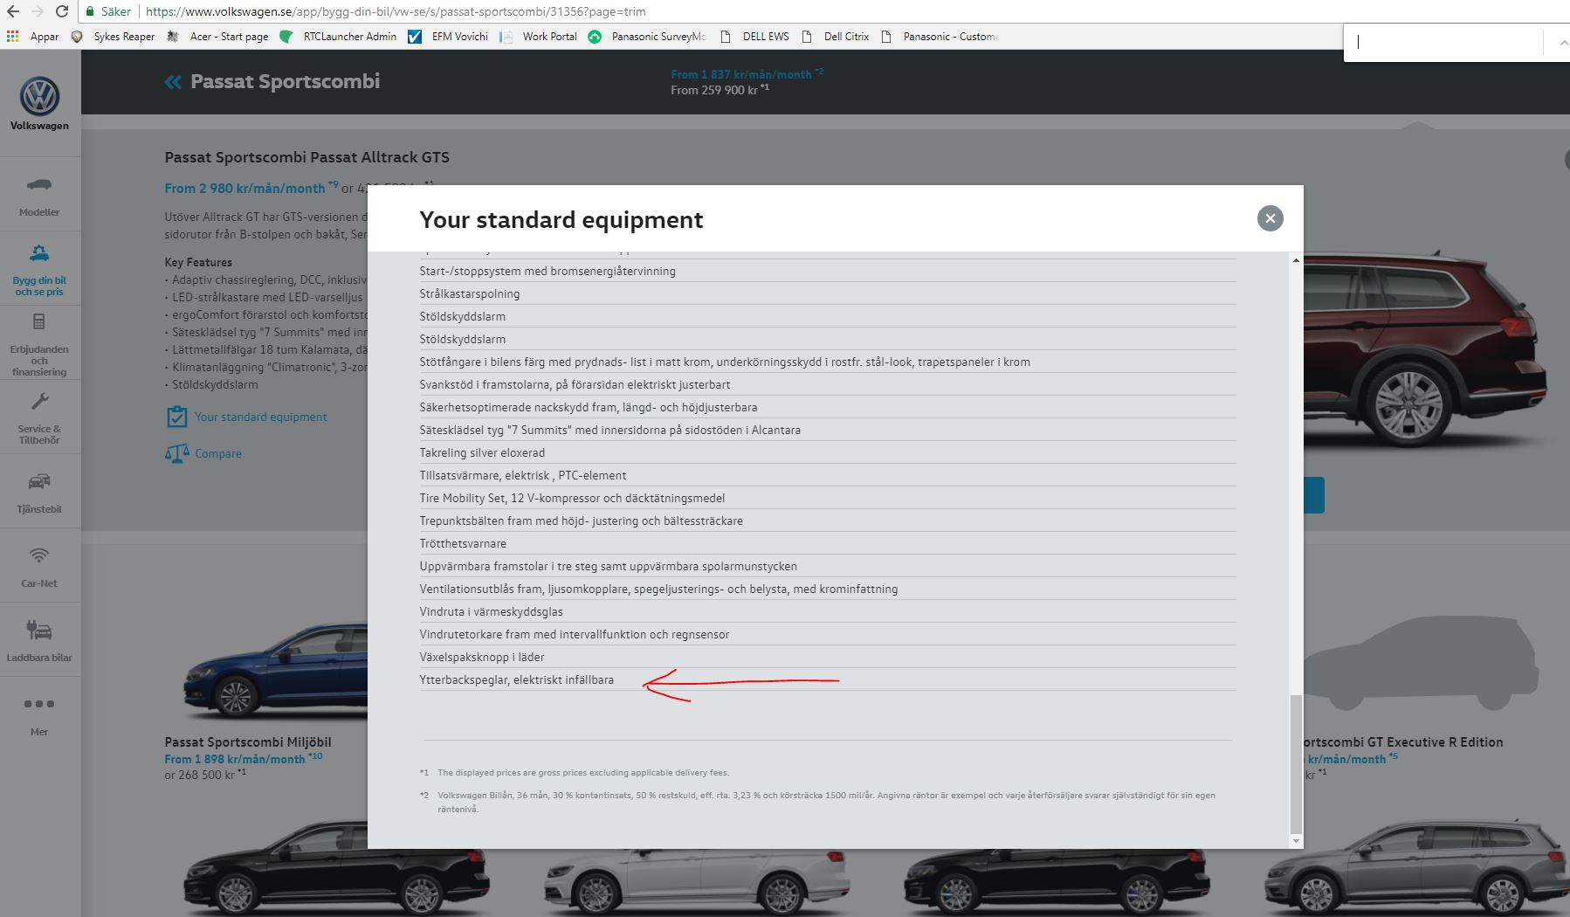Click the browser back arrow
The height and width of the screenshot is (917, 1570).
(x=13, y=11)
